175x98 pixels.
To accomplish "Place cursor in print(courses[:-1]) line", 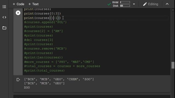I will (x=42, y=18).
